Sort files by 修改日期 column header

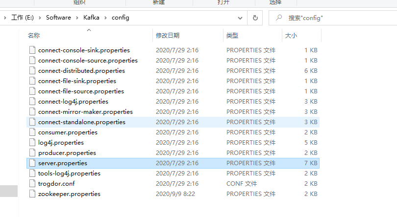pyautogui.click(x=168, y=35)
